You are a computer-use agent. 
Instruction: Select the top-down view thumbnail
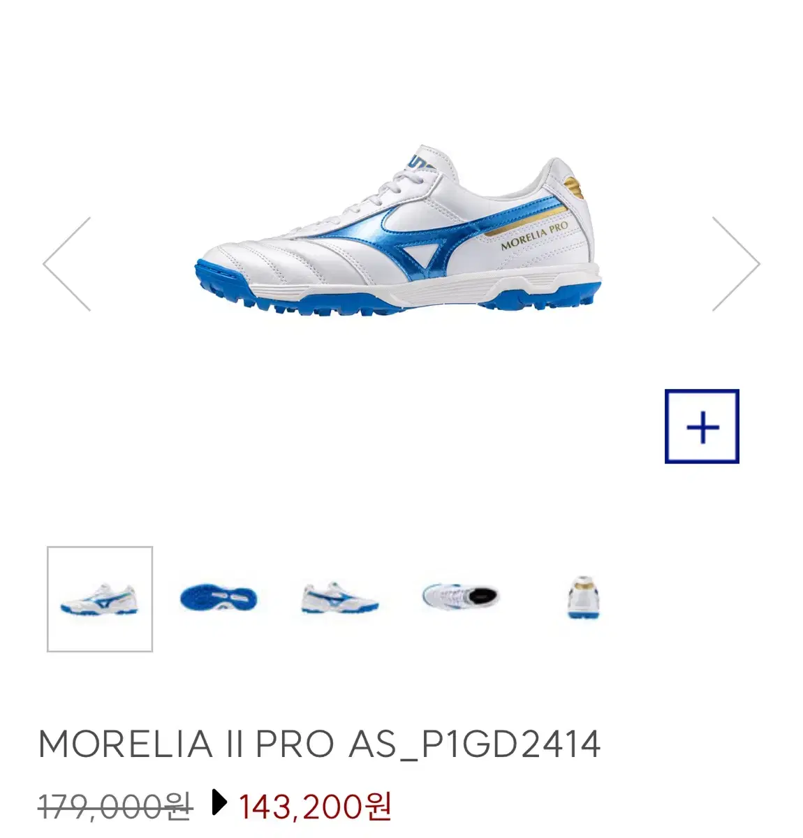pyautogui.click(x=461, y=597)
